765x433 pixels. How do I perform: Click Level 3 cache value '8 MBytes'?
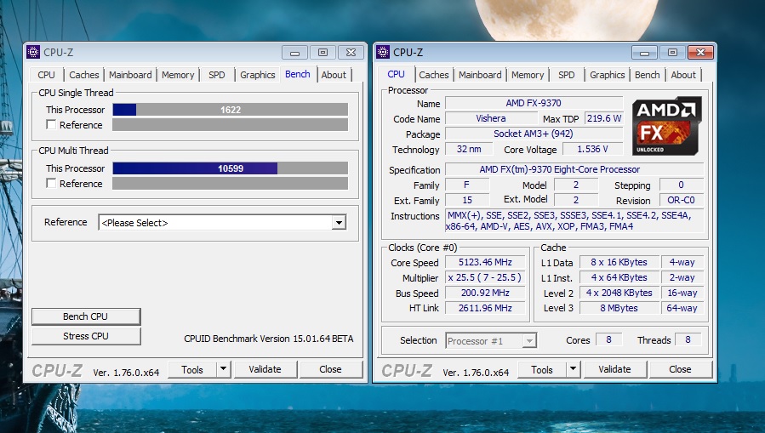point(619,308)
